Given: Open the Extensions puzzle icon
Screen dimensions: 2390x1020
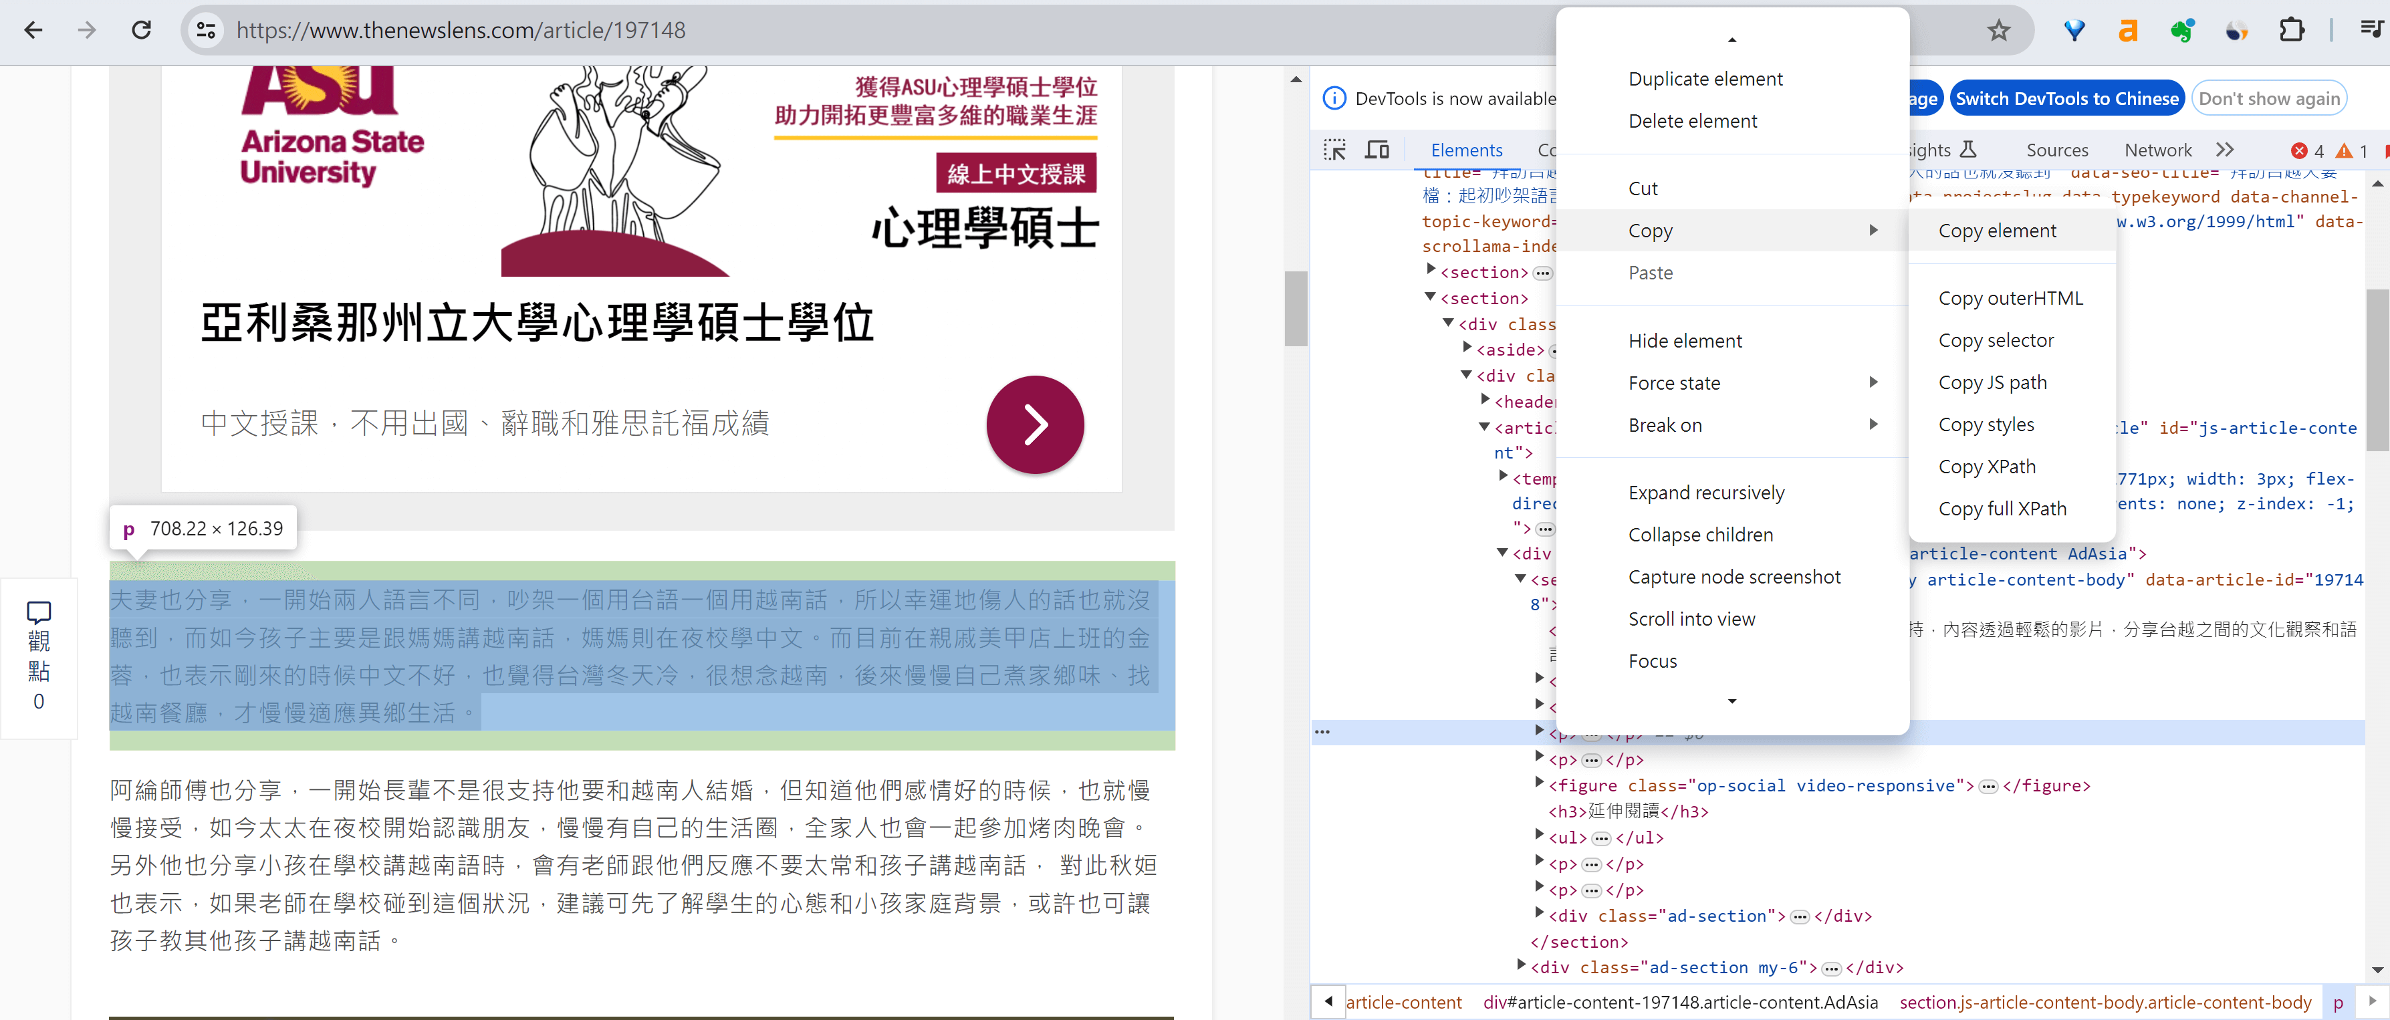Looking at the screenshot, I should [2291, 29].
